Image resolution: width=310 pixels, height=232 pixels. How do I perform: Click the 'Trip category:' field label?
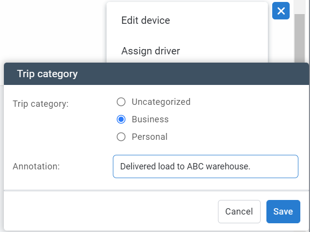click(x=41, y=104)
